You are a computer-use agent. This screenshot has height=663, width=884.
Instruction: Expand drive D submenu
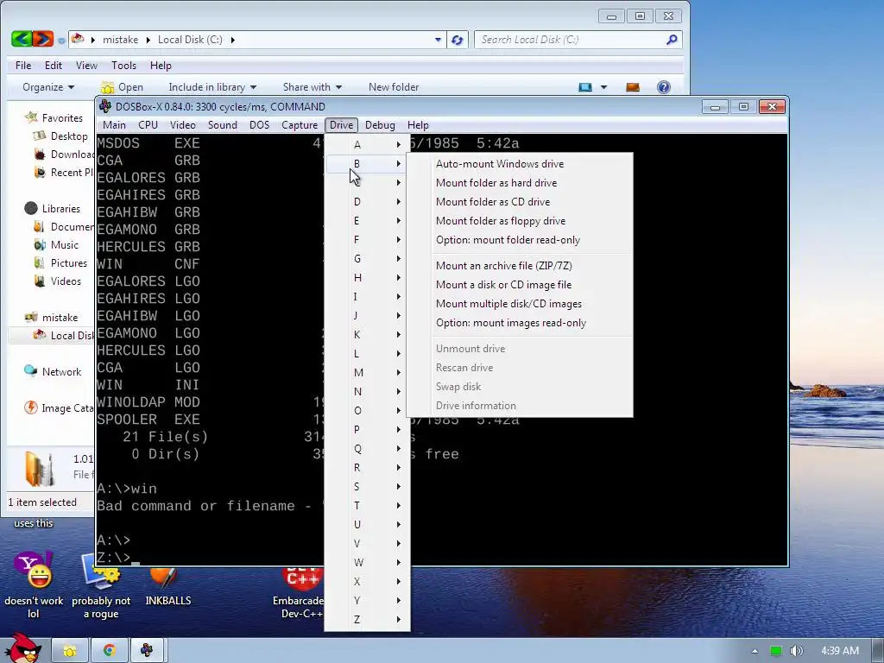point(367,202)
